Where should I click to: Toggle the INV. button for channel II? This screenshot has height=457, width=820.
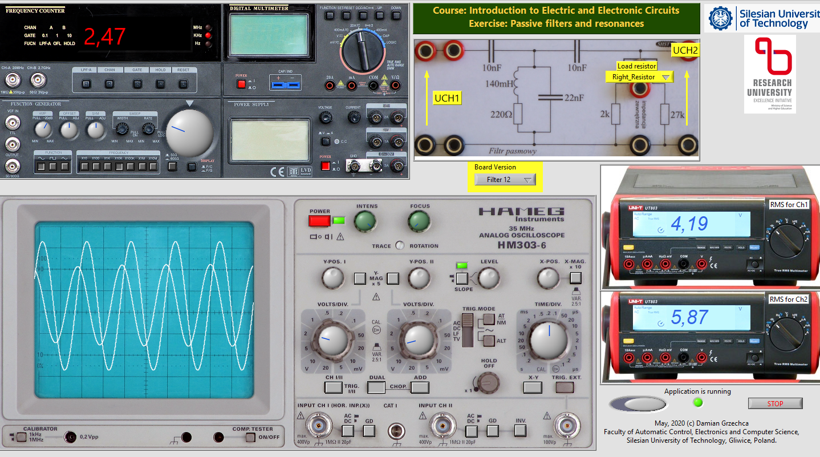[x=520, y=430]
